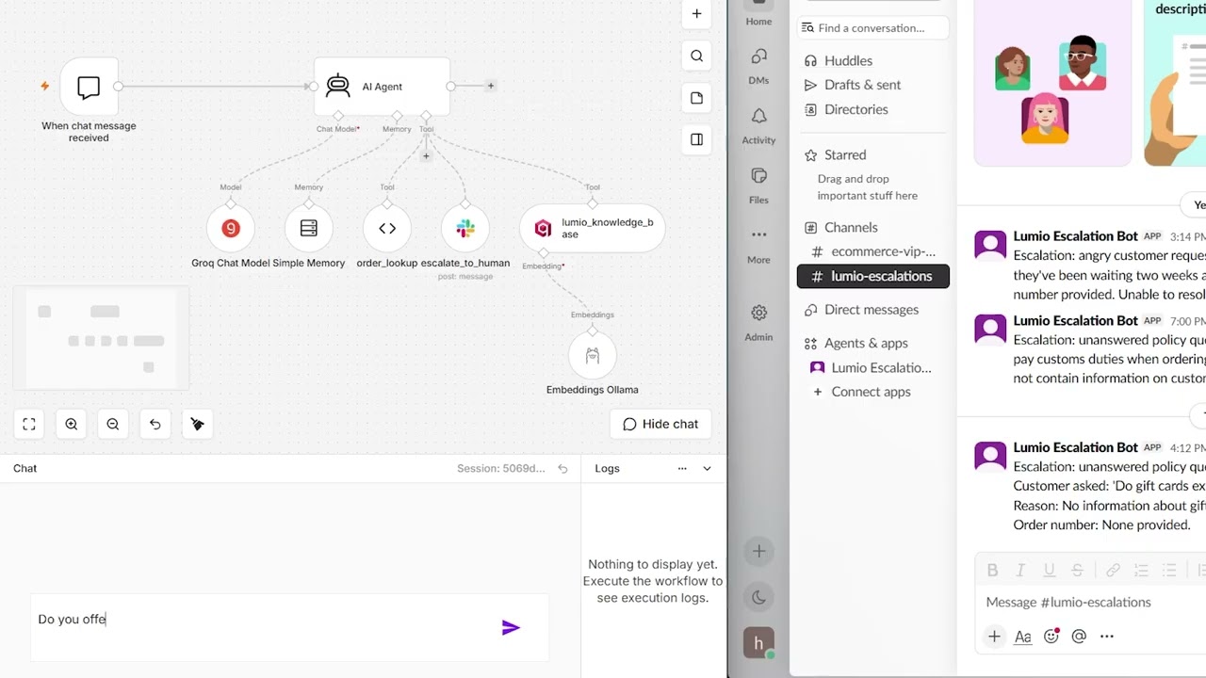Toggle bulleted list in Slack composer
Image resolution: width=1206 pixels, height=678 pixels.
pos(1169,570)
